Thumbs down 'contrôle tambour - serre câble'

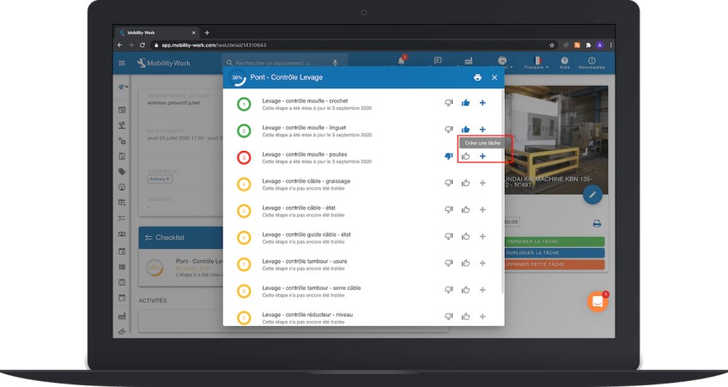click(x=448, y=290)
